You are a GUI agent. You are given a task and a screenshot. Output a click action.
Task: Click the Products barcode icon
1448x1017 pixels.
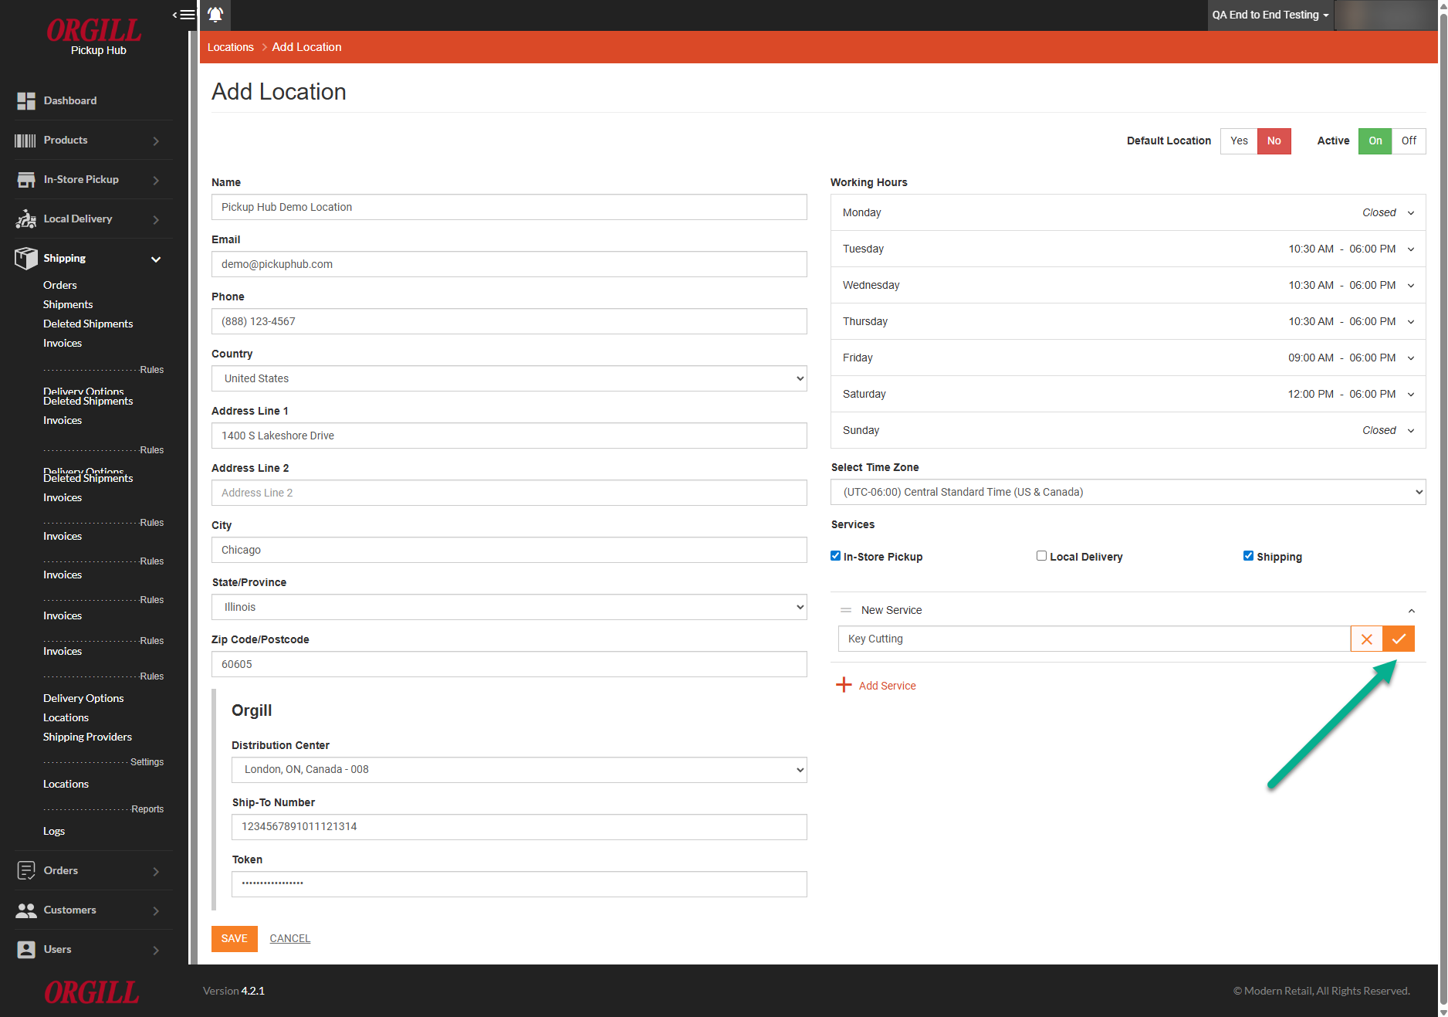(x=25, y=141)
